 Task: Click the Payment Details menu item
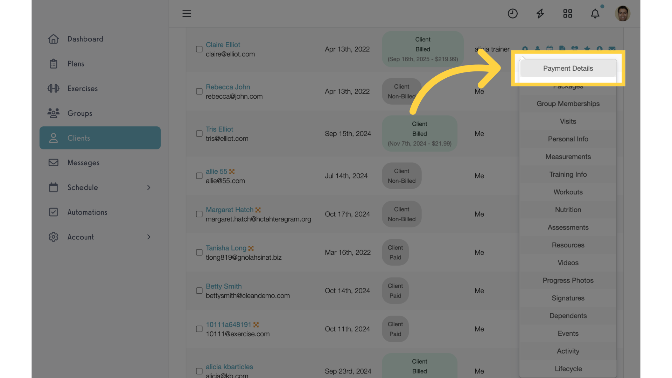[x=568, y=68]
